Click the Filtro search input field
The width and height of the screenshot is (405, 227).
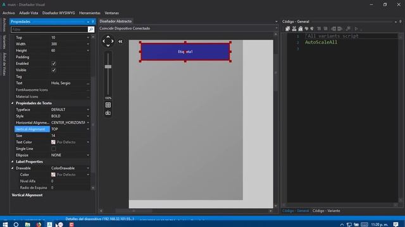49,30
